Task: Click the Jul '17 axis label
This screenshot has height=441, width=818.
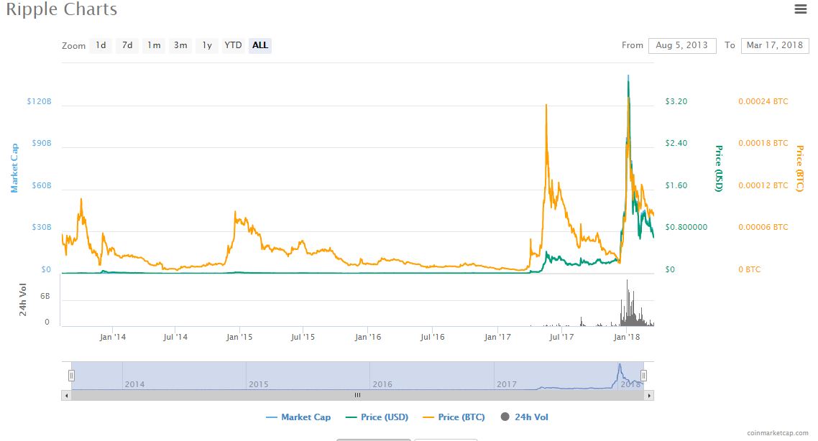Action: 561,338
